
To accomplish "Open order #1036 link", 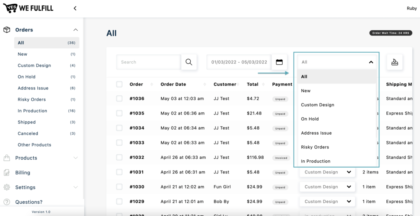I will [x=137, y=99].
